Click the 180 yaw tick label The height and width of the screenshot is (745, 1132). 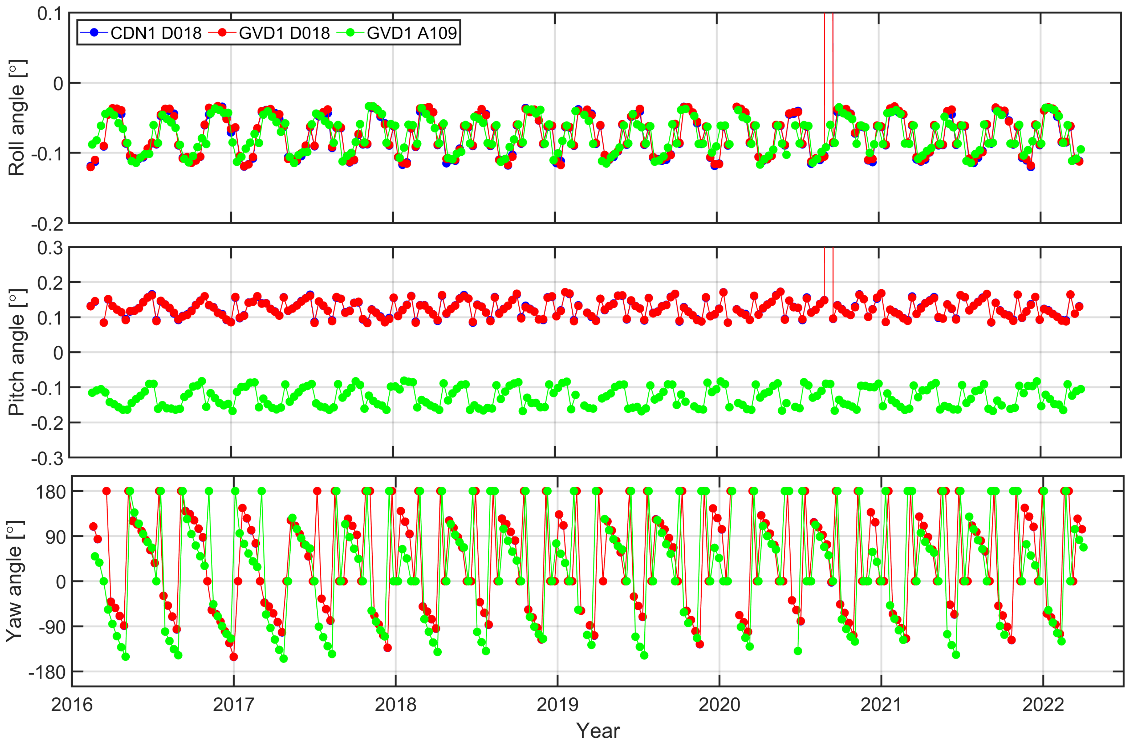pos(50,492)
